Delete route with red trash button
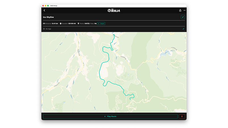Viewport: 228px width, 128px height. [182, 116]
